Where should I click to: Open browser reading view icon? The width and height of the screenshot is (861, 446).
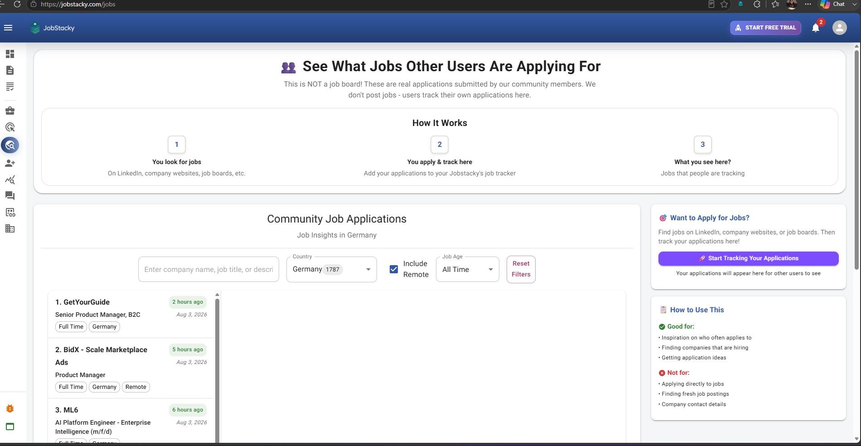711,4
